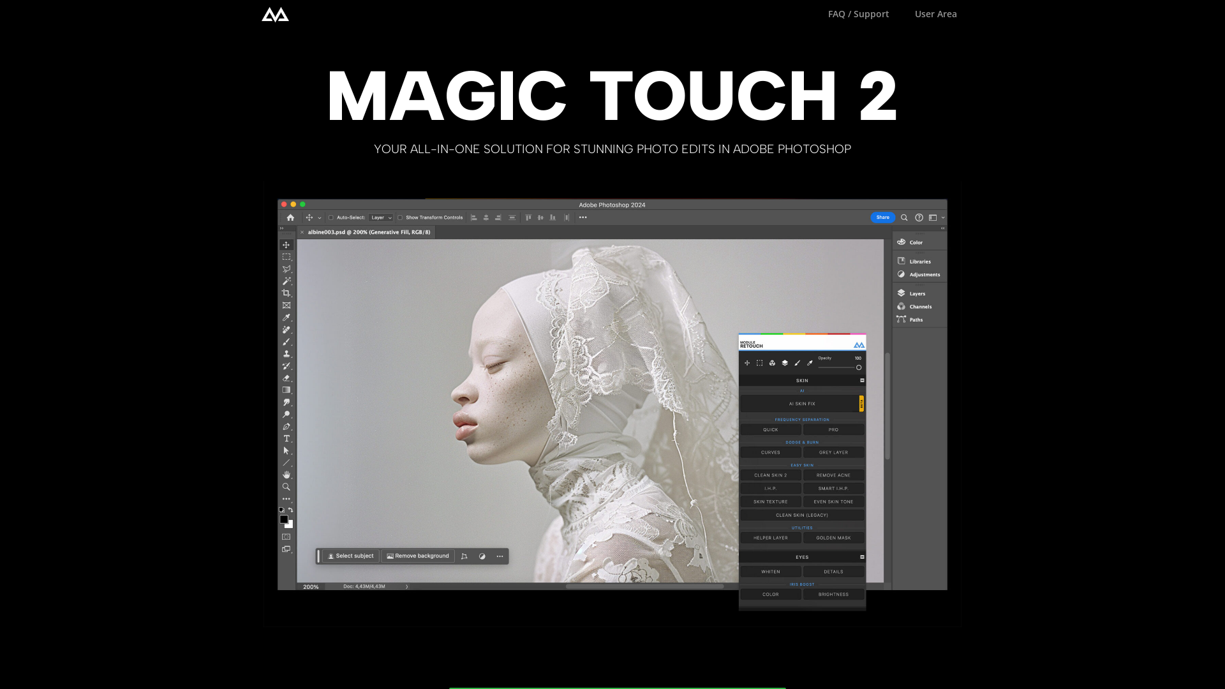The height and width of the screenshot is (689, 1225).
Task: Select the Crop tool
Action: click(286, 293)
